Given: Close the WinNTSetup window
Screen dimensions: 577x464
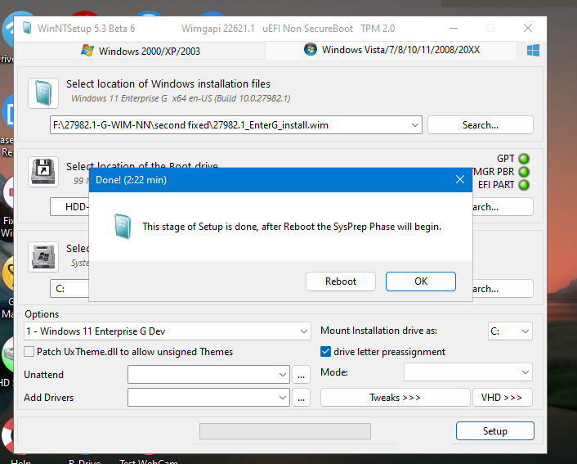Looking at the screenshot, I should [528, 28].
